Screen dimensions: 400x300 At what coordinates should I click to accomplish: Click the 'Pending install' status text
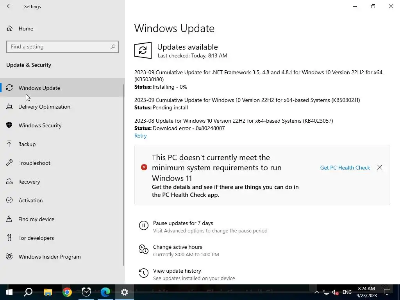click(x=170, y=107)
